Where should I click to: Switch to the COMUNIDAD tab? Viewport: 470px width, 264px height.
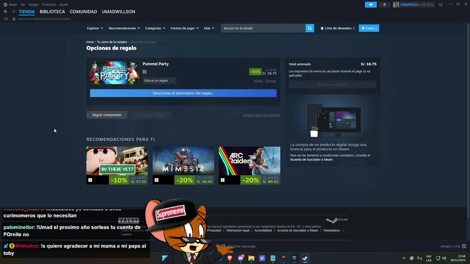(x=83, y=12)
